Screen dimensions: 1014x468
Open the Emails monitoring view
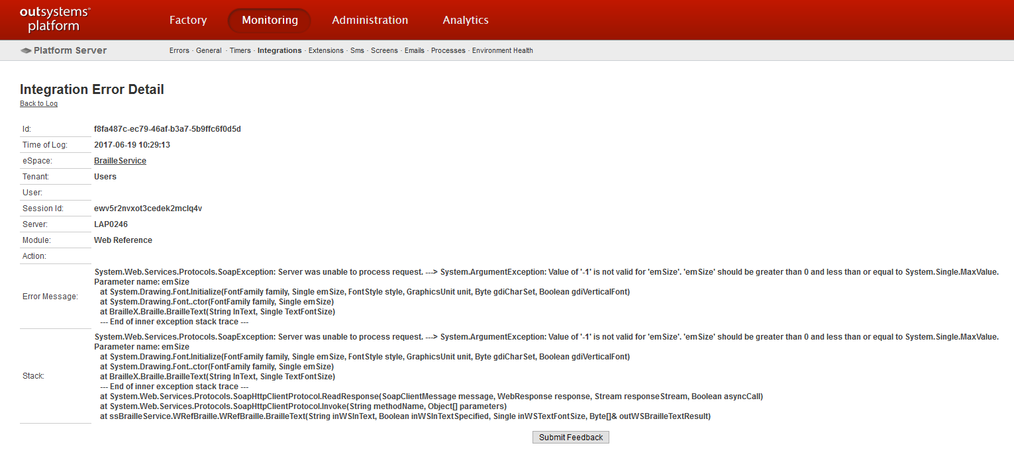pos(414,50)
